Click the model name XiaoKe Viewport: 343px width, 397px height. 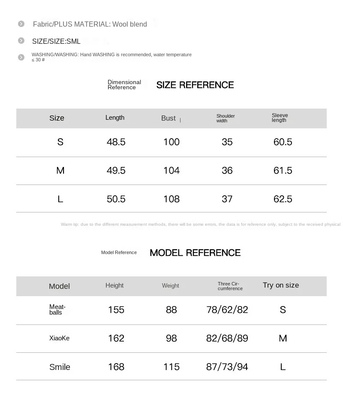59,338
